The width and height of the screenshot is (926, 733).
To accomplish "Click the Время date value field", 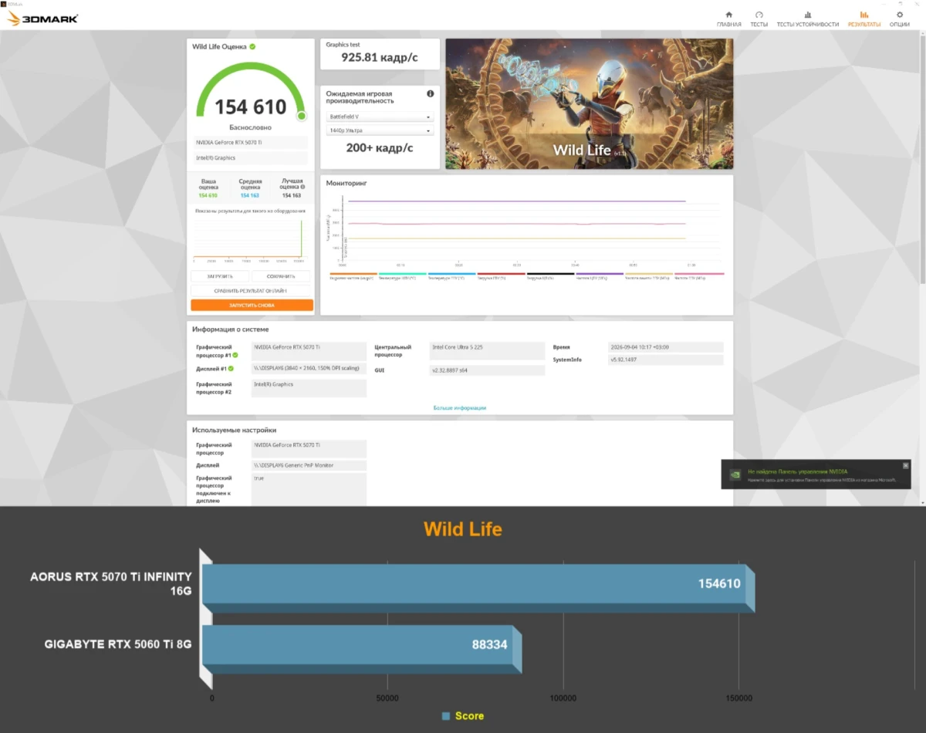I will (x=665, y=347).
